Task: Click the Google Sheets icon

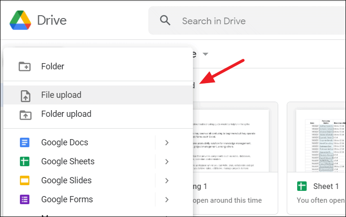Action: pyautogui.click(x=25, y=161)
